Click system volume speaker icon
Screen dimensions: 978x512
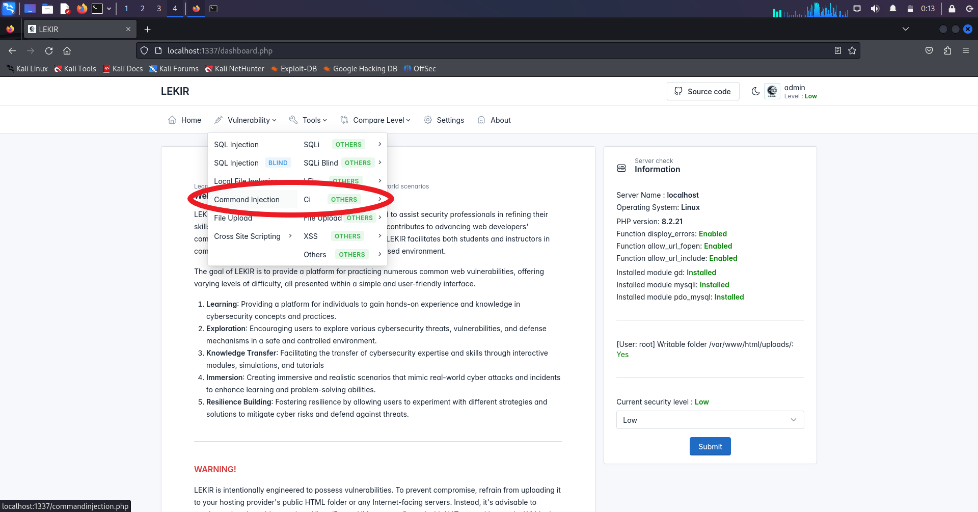[875, 9]
